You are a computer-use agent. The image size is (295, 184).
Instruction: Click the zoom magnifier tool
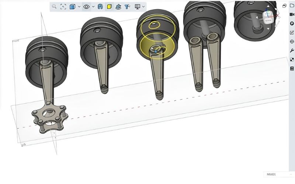coord(54,7)
